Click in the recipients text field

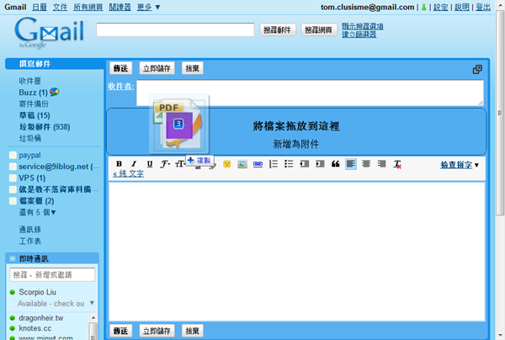pyautogui.click(x=310, y=93)
